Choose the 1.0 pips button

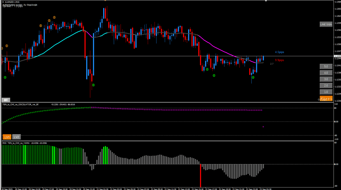point(326,92)
